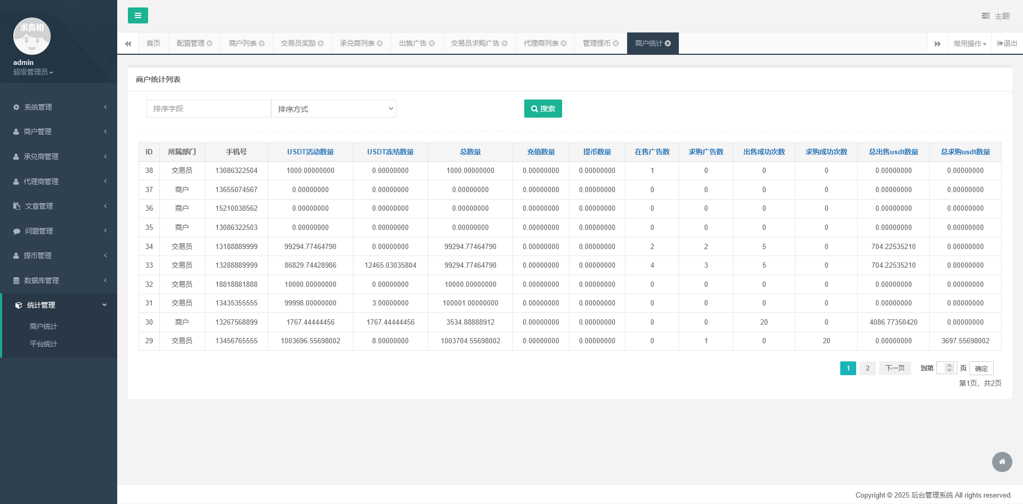Image resolution: width=1023 pixels, height=504 pixels.
Task: Click the admin avatar image
Action: click(x=32, y=36)
